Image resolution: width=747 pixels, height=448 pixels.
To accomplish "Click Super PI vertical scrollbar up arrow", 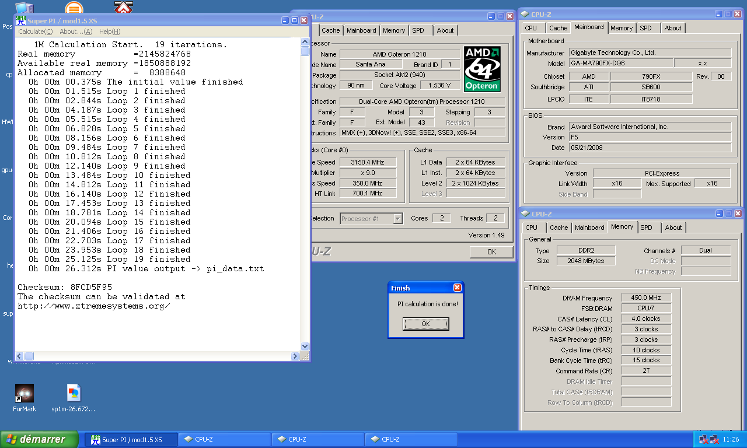I will click(x=305, y=41).
